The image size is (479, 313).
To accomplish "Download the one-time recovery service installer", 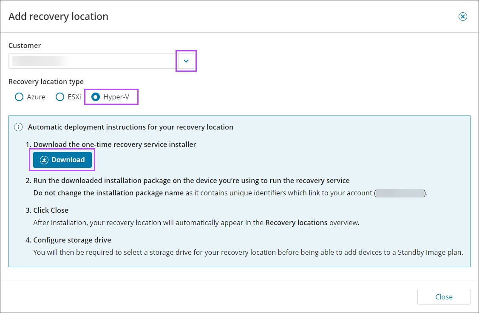I will tap(62, 160).
